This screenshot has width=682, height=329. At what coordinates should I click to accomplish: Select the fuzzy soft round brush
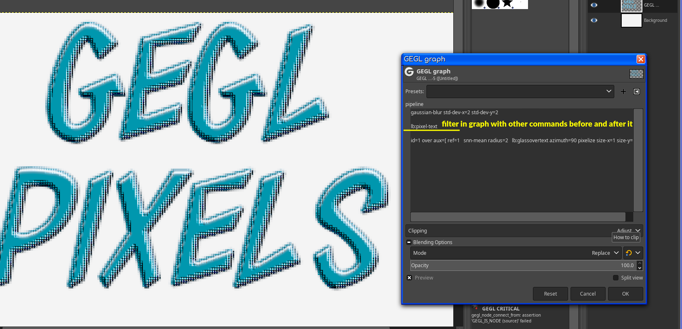478,4
